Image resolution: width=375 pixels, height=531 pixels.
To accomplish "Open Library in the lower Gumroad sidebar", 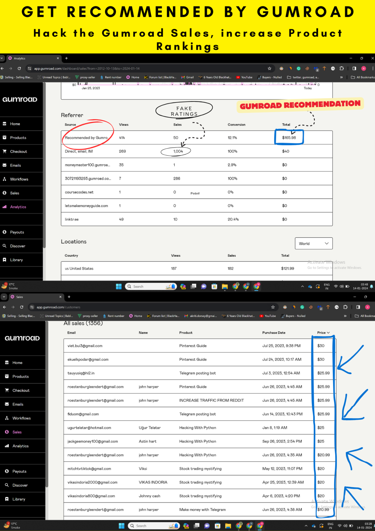I will click(x=19, y=499).
